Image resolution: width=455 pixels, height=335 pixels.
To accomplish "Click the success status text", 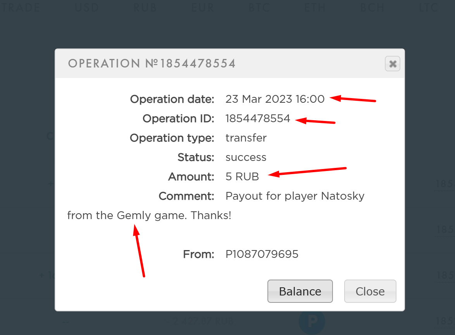I will [x=246, y=157].
